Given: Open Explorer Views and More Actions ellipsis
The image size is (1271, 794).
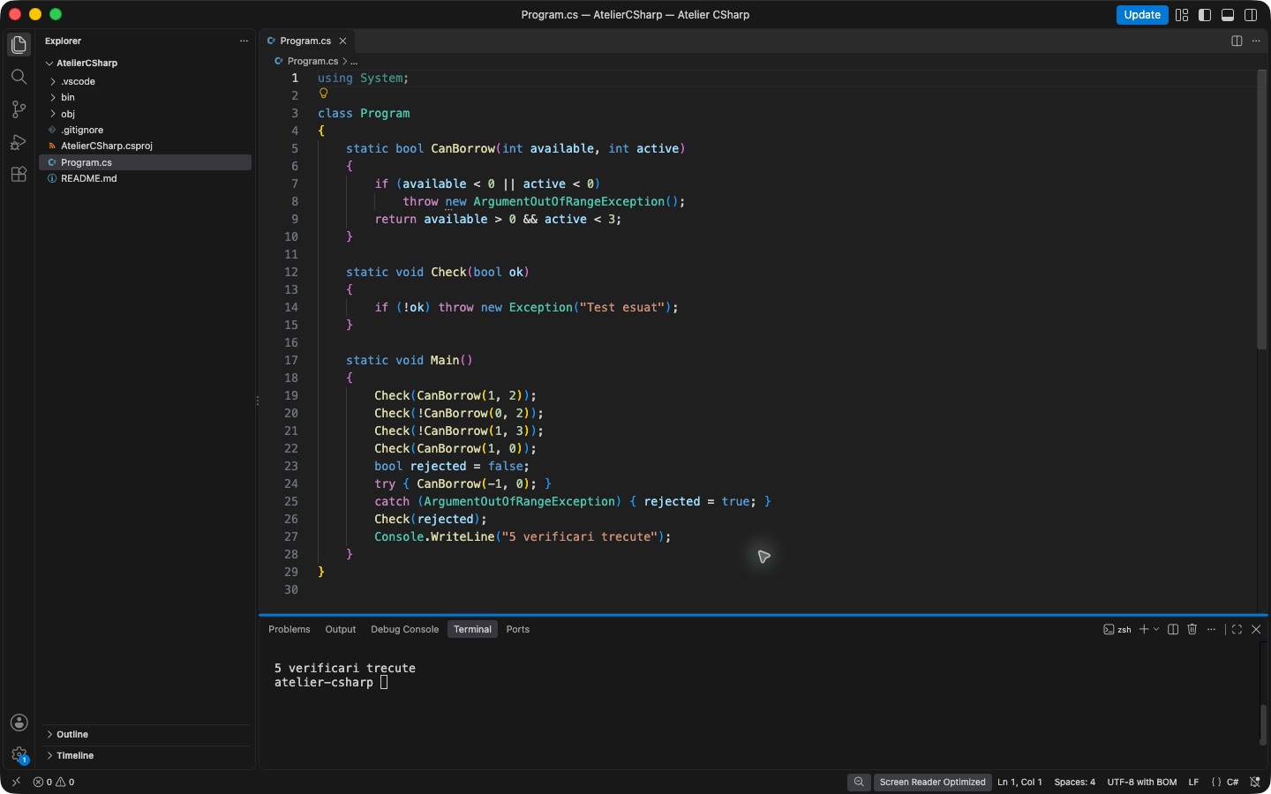Looking at the screenshot, I should pos(244,41).
